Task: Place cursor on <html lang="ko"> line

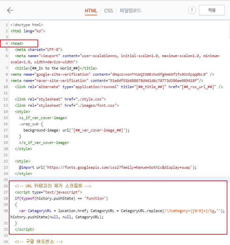Action: tap(28, 31)
